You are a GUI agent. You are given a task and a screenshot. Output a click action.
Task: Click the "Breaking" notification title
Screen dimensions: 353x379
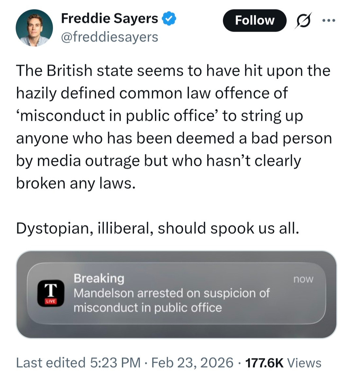[x=99, y=278]
